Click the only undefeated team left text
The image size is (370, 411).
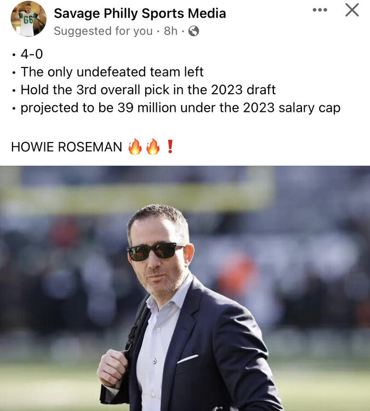[x=112, y=72]
